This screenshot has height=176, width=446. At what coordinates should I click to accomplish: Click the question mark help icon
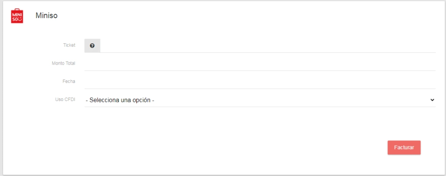(x=92, y=46)
